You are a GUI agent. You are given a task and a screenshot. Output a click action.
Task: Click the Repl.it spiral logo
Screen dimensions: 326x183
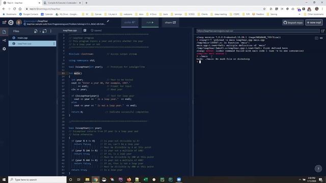[11, 22]
